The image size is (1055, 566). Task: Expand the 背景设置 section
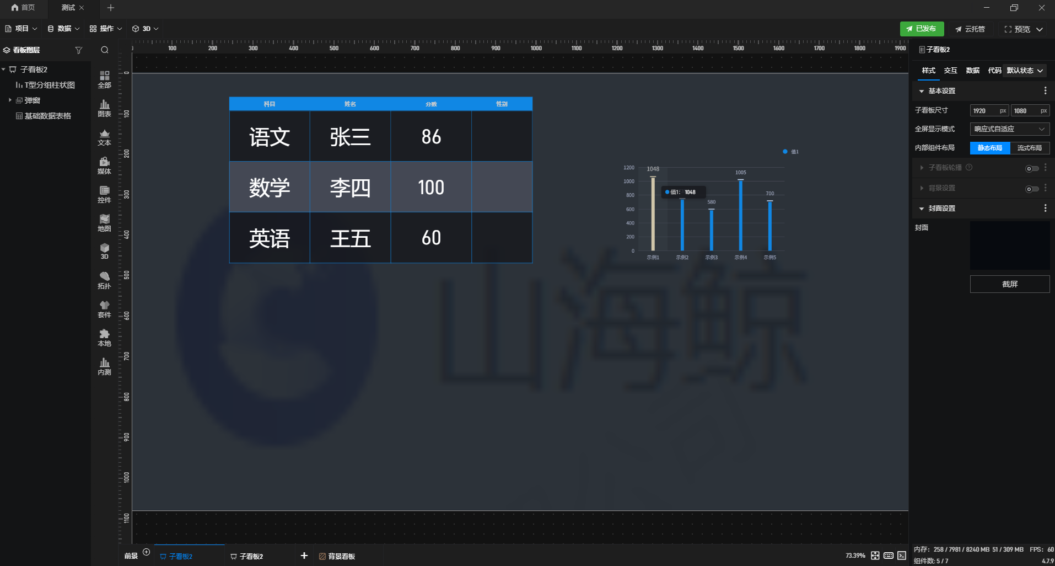point(921,188)
